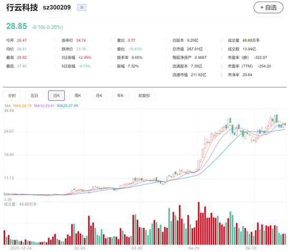Select the tallest red volume bar
This screenshot has height=252, width=290.
(x=199, y=224)
